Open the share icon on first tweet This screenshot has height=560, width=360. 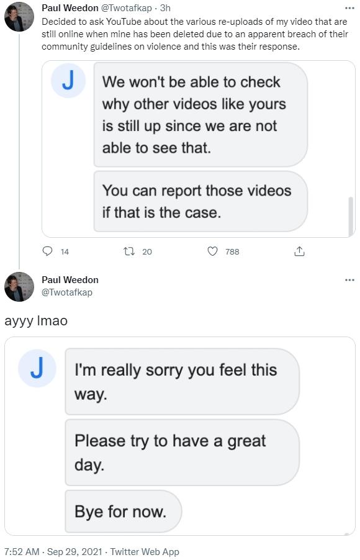(299, 251)
